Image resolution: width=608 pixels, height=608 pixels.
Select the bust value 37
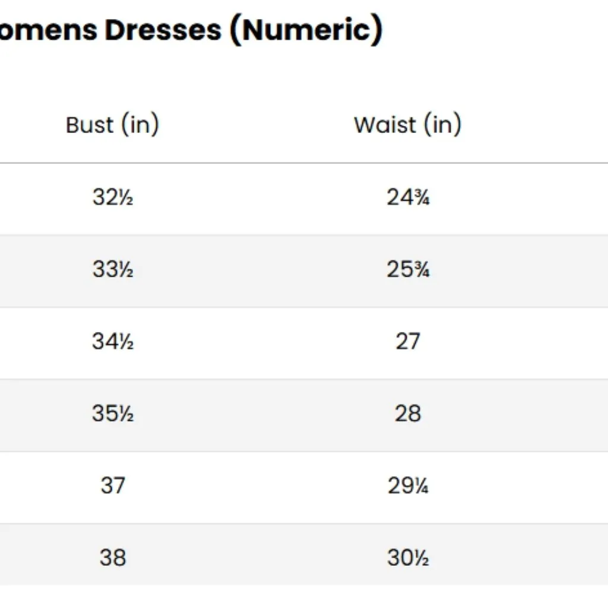112,486
